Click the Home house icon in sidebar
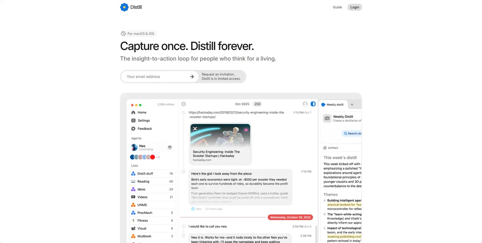Image resolution: width=482 pixels, height=243 pixels. (133, 112)
